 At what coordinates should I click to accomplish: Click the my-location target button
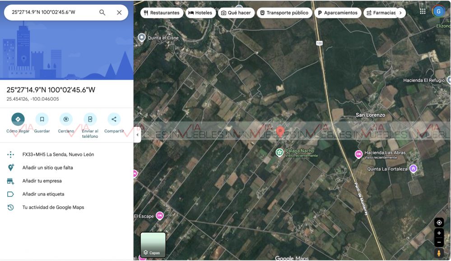coord(439,223)
